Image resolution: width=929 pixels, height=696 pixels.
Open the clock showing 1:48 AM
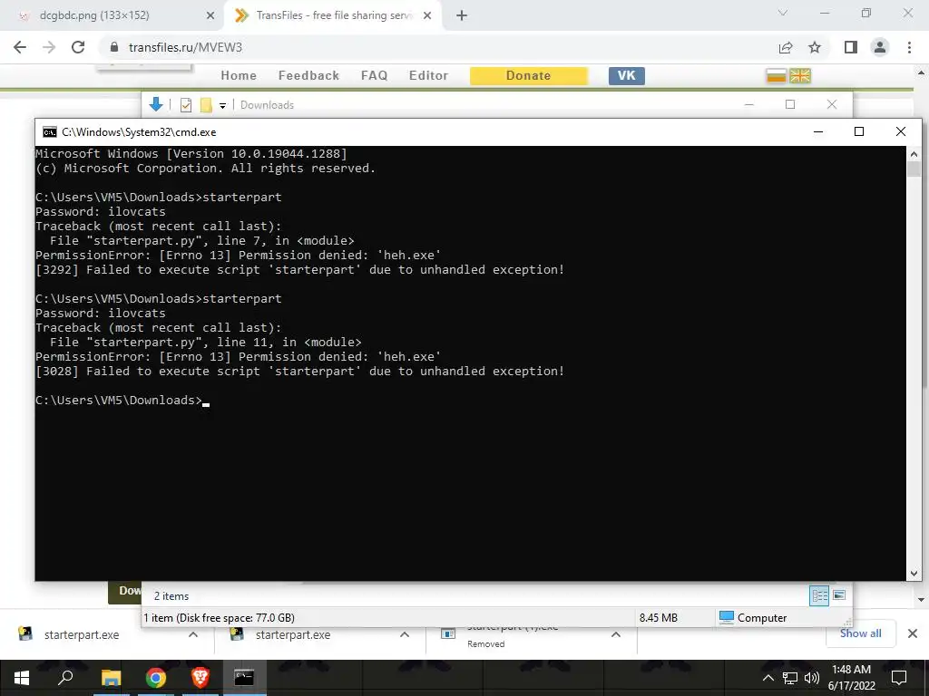[x=851, y=678]
